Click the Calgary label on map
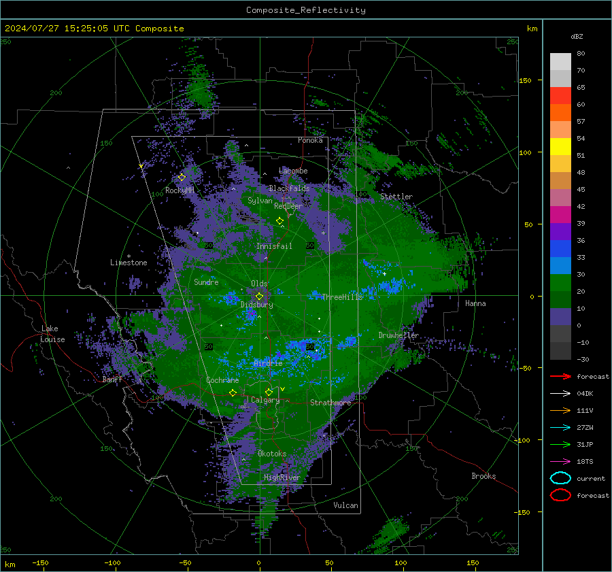The width and height of the screenshot is (612, 572). (265, 400)
